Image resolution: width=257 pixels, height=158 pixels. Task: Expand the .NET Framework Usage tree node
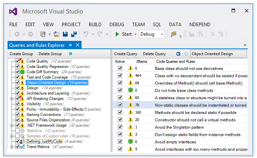12,125
